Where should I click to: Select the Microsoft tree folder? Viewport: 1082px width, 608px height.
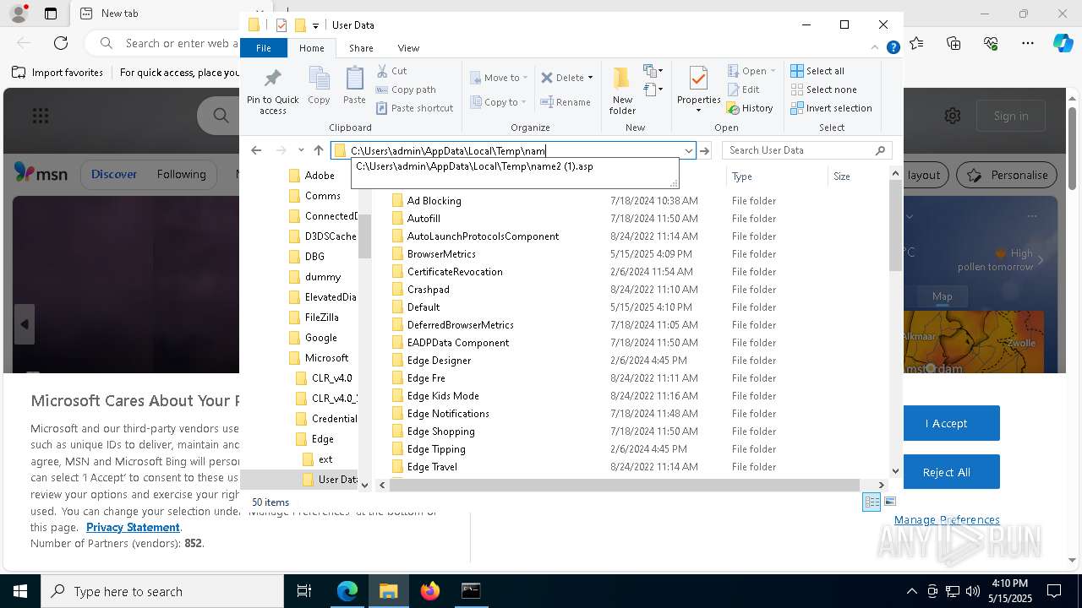[326, 358]
